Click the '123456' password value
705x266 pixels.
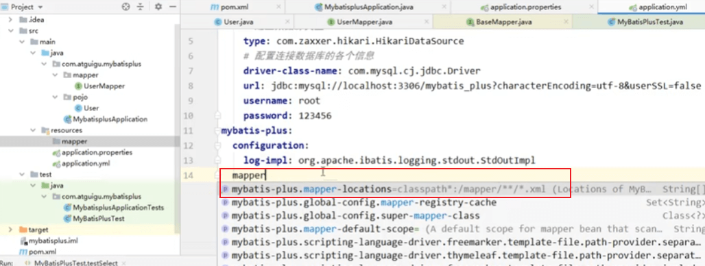coord(315,115)
